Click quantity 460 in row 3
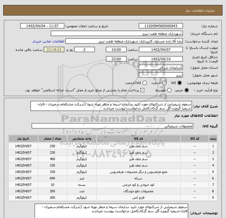This screenshot has width=226, height=218. [x=53, y=159]
